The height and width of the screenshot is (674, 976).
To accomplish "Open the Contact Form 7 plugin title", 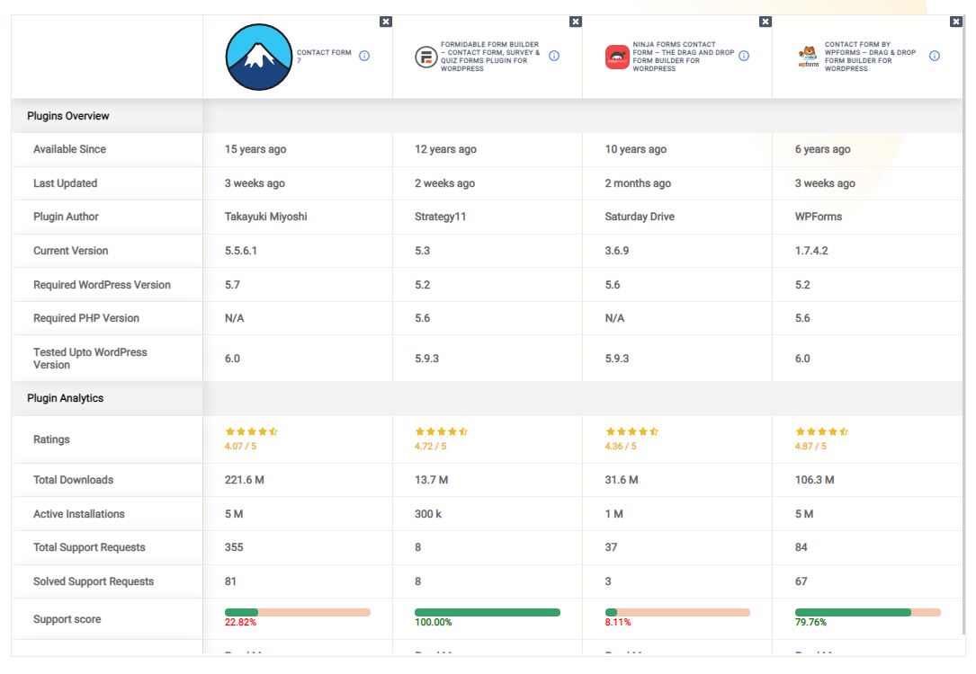I will pos(324,57).
